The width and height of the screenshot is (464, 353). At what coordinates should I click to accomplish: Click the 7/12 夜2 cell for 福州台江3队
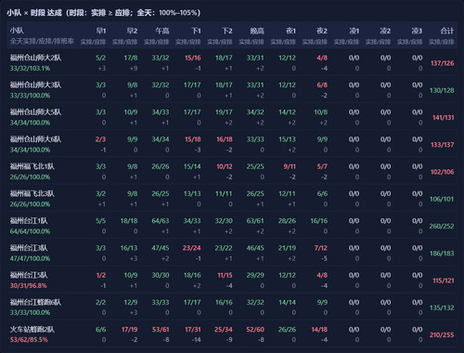[x=321, y=248]
